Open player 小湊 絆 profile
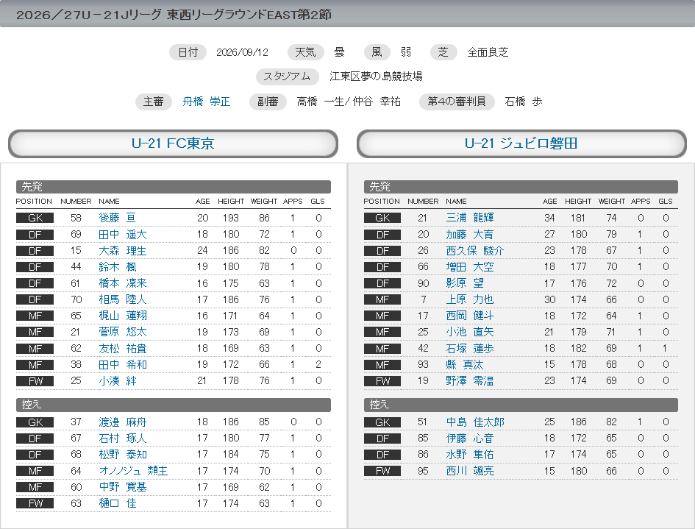Screen dimensions: 695x529 click(x=118, y=380)
